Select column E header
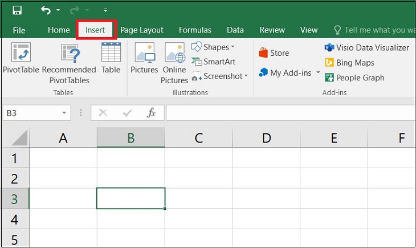Screen dimensions: 416x248 pyautogui.click(x=334, y=137)
